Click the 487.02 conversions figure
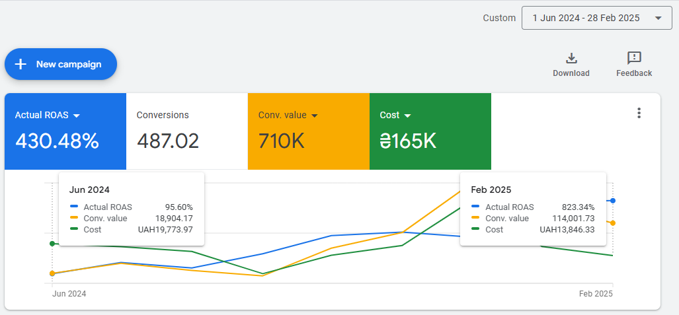Viewport: 679px width, 315px height. (168, 141)
